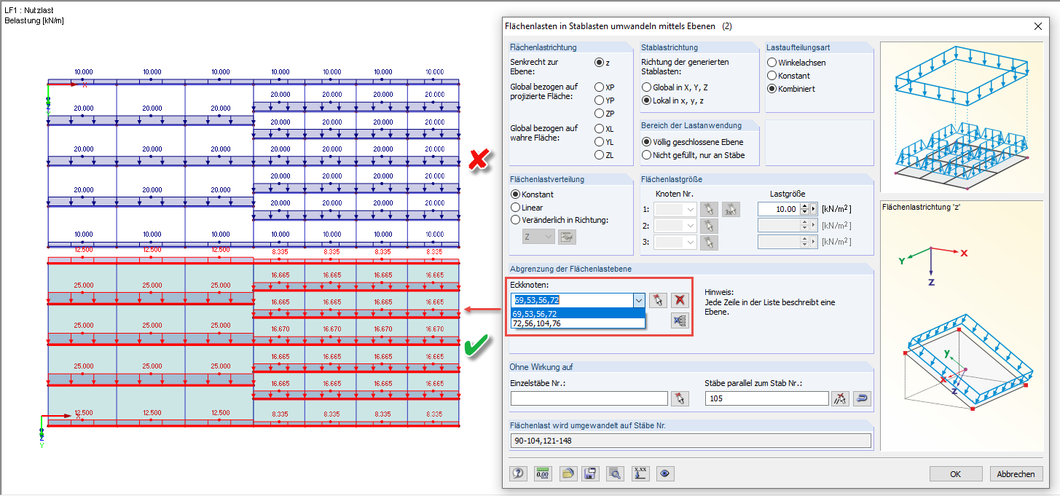The image size is (1060, 496).
Task: Select XL true area direction
Action: coord(600,129)
